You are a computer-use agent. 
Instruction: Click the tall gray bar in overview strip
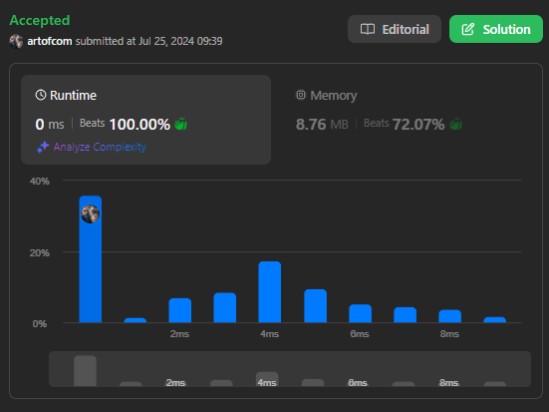tap(85, 371)
